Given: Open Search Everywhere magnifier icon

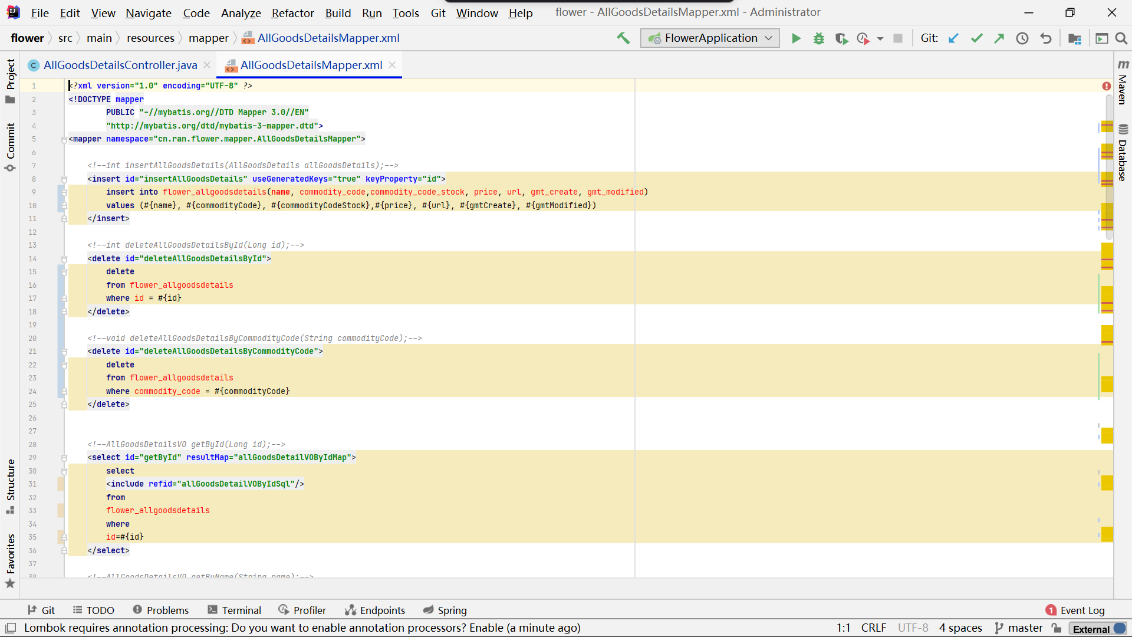Looking at the screenshot, I should 1121,38.
